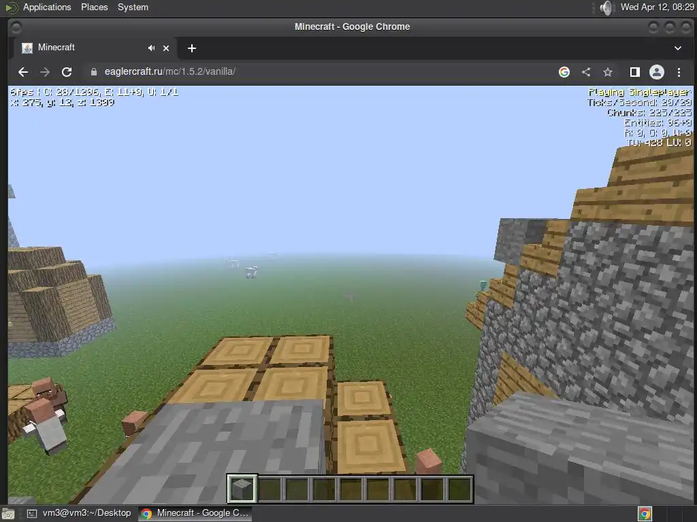This screenshot has width=697, height=522.
Task: Select the last hotbar slot
Action: click(459, 489)
